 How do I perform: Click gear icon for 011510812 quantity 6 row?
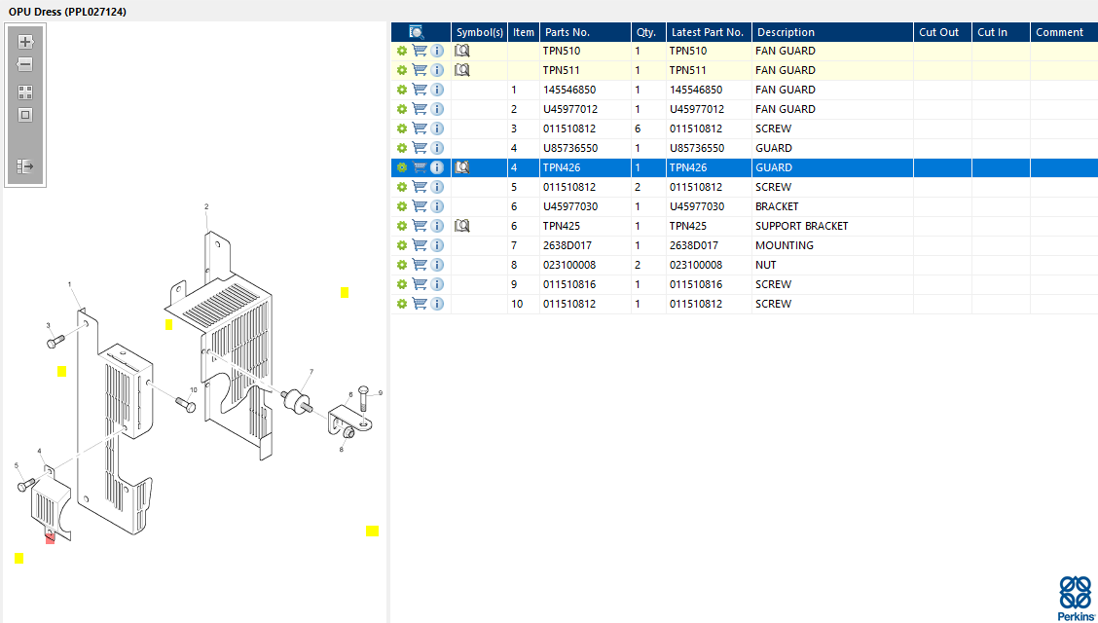click(x=401, y=128)
